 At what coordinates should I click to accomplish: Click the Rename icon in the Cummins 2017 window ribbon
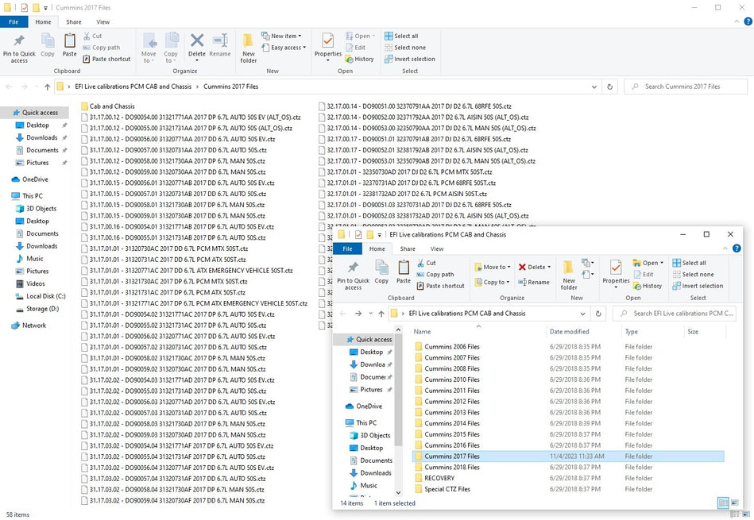point(220,46)
